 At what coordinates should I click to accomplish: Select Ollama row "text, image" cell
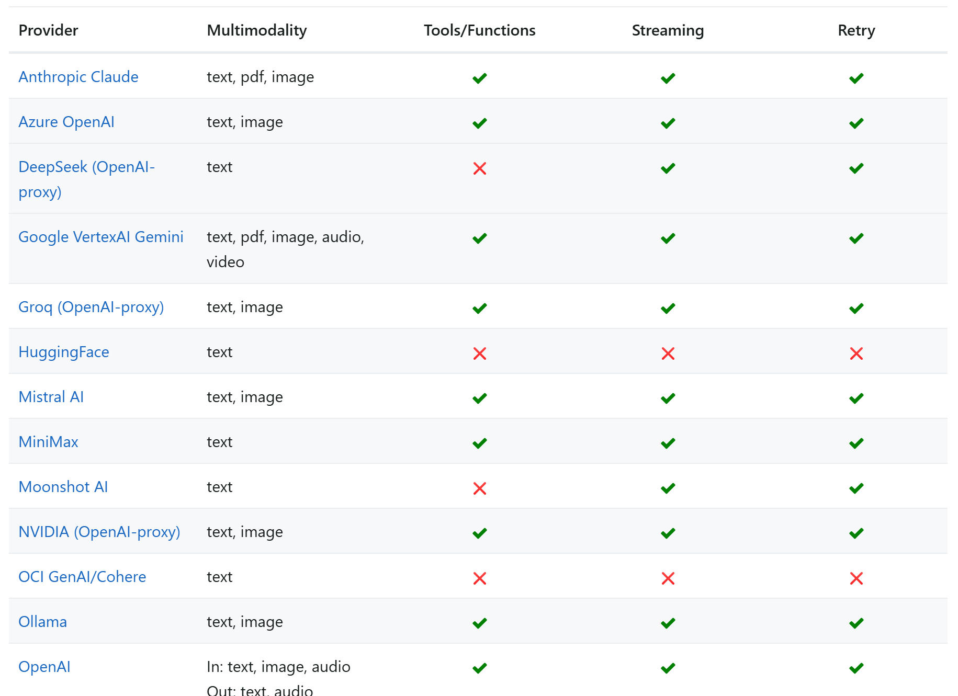245,622
